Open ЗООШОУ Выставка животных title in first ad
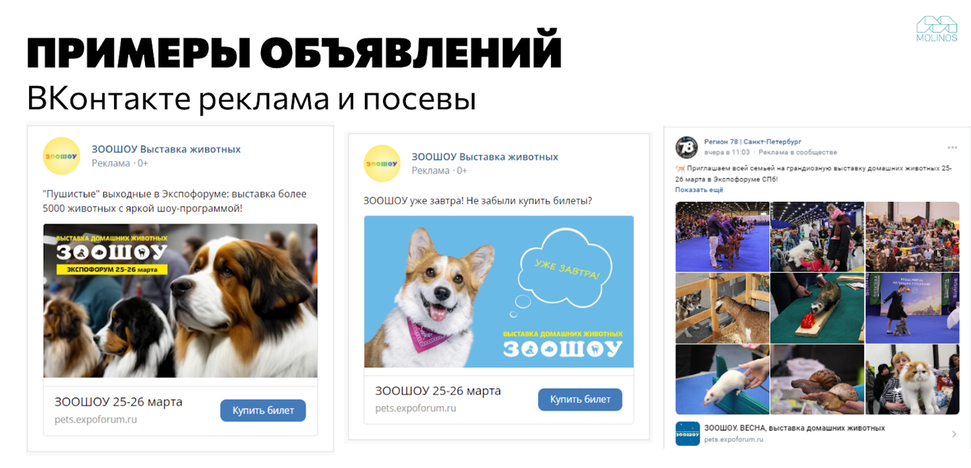971x468 pixels. click(x=166, y=149)
